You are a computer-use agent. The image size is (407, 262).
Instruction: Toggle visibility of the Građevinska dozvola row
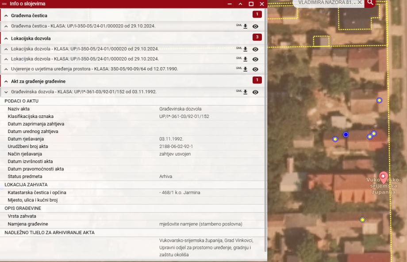pyautogui.click(x=255, y=92)
